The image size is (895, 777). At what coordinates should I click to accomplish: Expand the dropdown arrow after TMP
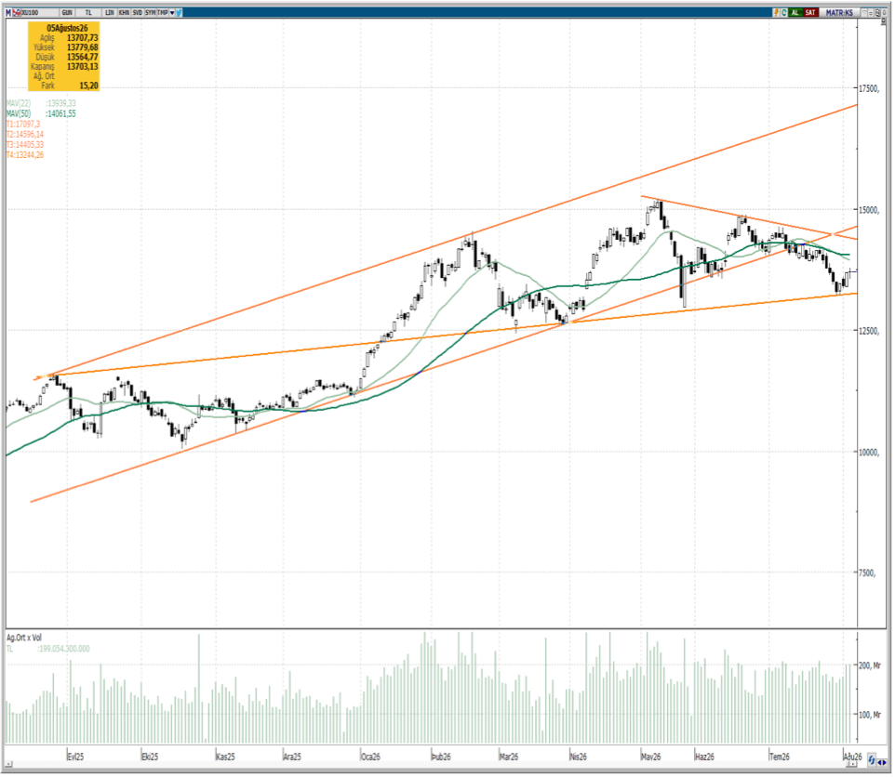pyautogui.click(x=172, y=12)
